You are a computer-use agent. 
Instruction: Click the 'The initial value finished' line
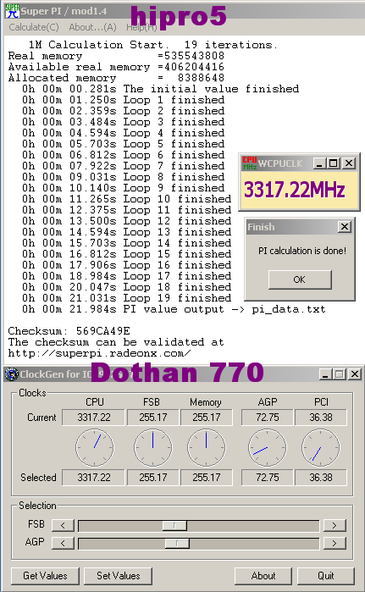click(x=160, y=89)
